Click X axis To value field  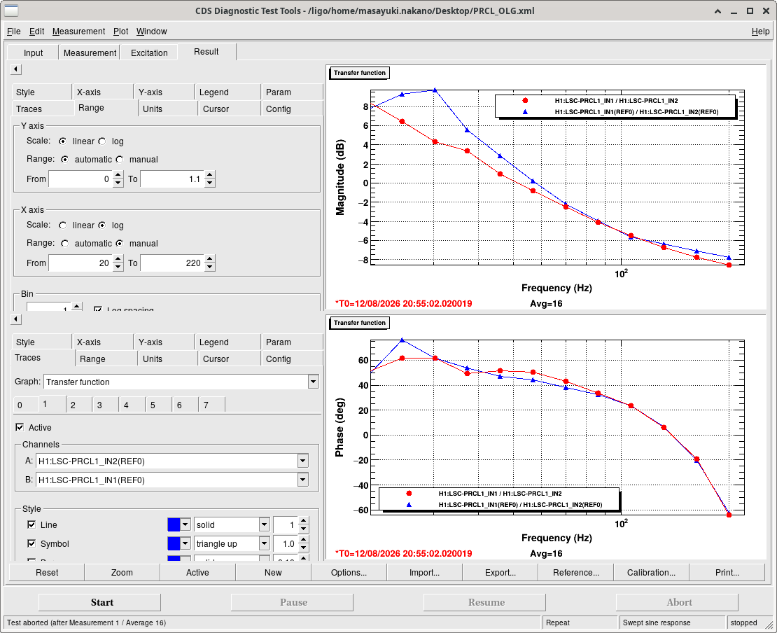coord(172,263)
